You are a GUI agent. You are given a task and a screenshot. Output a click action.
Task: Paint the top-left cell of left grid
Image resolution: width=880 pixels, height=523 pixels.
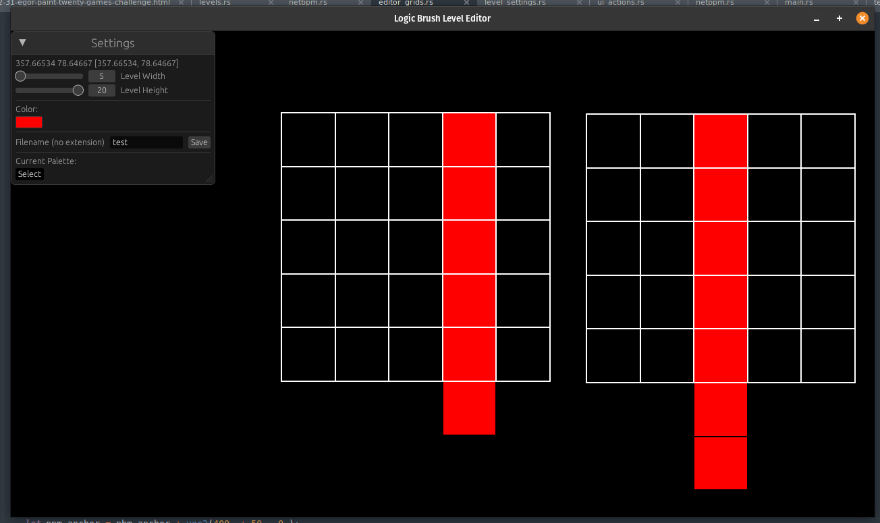coord(308,140)
